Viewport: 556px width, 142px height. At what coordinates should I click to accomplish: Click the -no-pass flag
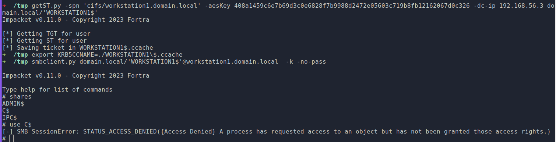click(312, 61)
